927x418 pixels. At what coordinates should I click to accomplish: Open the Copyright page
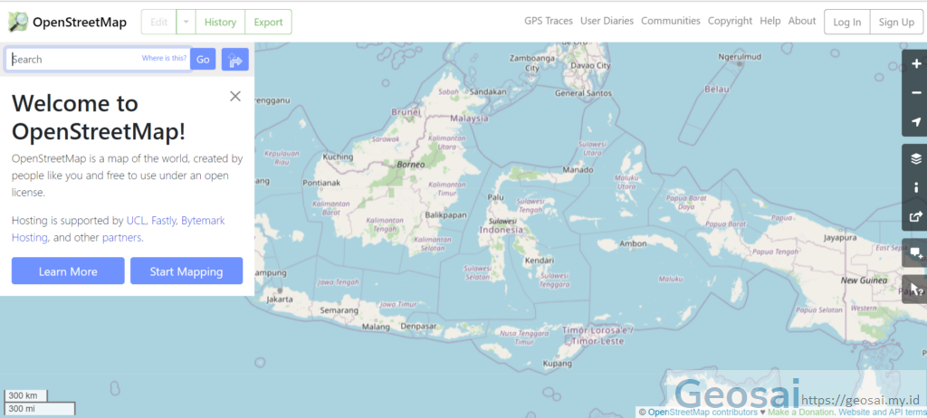click(x=730, y=21)
